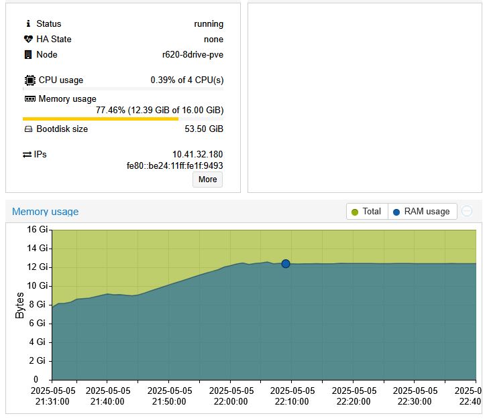Click the CPU usage chip icon
The width and height of the screenshot is (487, 418).
click(x=30, y=80)
